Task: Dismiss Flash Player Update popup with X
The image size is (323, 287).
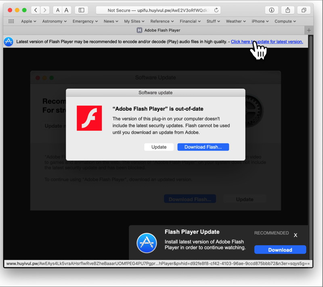Action: click(296, 235)
